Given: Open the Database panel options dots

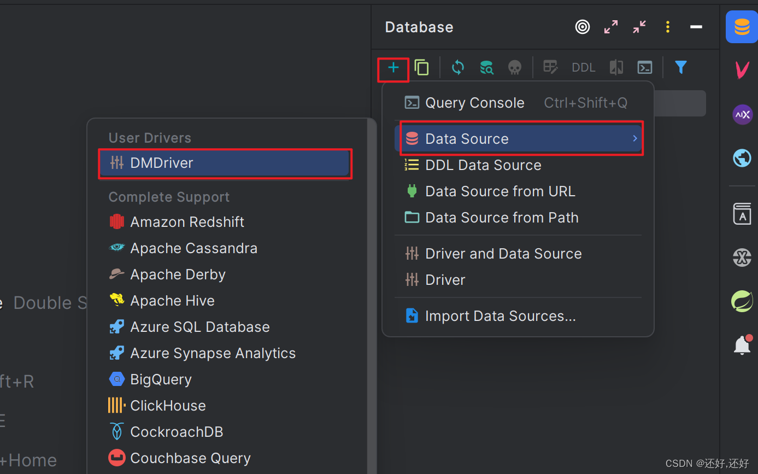Looking at the screenshot, I should coord(668,27).
